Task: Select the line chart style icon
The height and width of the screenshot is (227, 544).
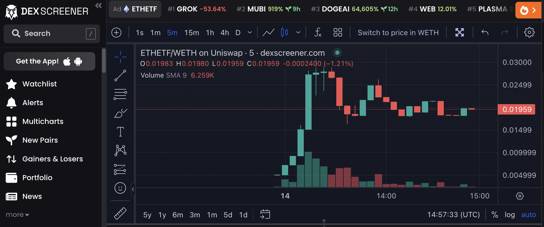Action: [x=269, y=33]
